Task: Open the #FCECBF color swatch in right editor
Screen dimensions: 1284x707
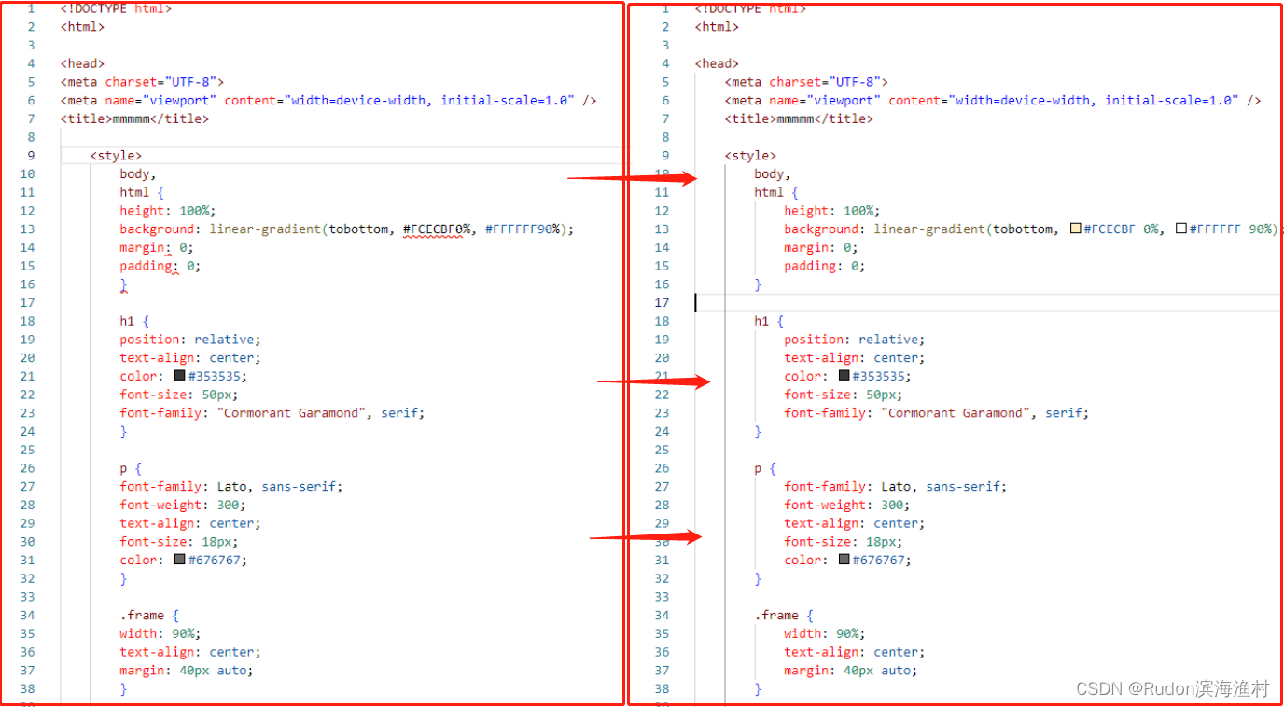Action: click(1075, 229)
